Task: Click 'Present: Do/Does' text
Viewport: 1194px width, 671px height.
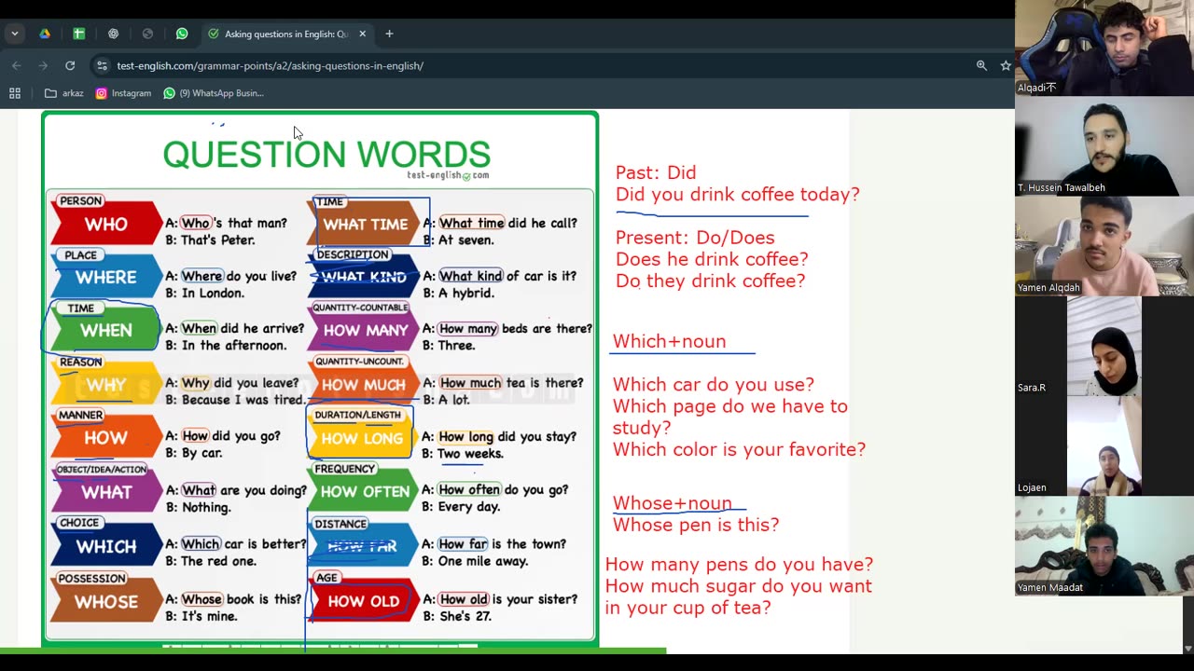Action: pyautogui.click(x=695, y=238)
